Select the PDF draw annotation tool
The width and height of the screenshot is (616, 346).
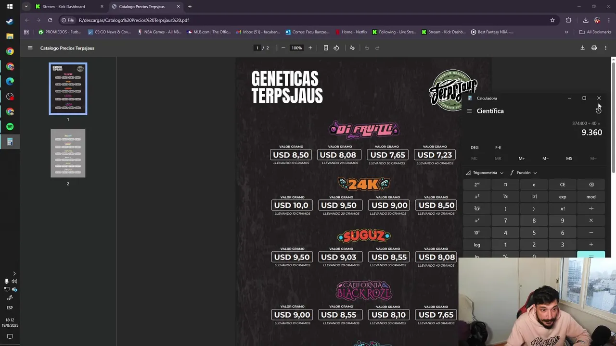click(x=352, y=48)
